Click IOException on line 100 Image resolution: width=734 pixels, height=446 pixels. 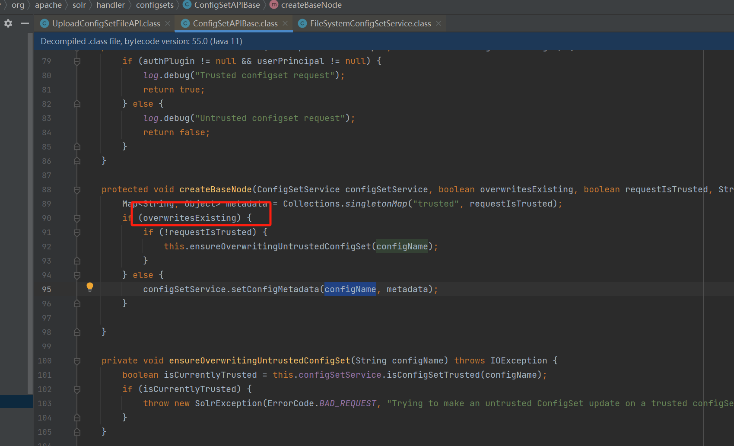tap(519, 360)
